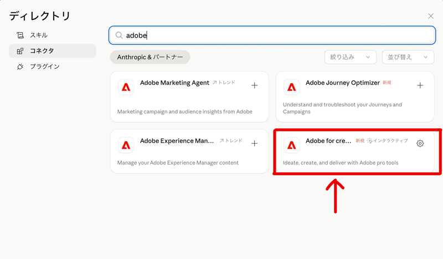Screen dimensions: 443x259
Task: Close the ディレクトリ dialog
Action: coord(431,16)
